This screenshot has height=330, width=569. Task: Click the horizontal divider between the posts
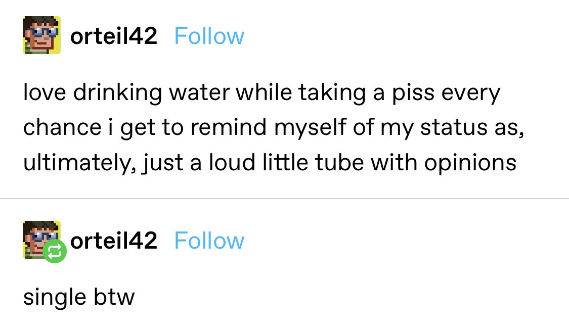click(x=284, y=199)
